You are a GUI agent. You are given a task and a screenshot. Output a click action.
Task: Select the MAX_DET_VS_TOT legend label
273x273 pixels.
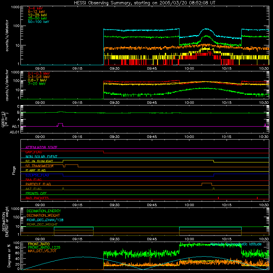pyautogui.click(x=42, y=251)
